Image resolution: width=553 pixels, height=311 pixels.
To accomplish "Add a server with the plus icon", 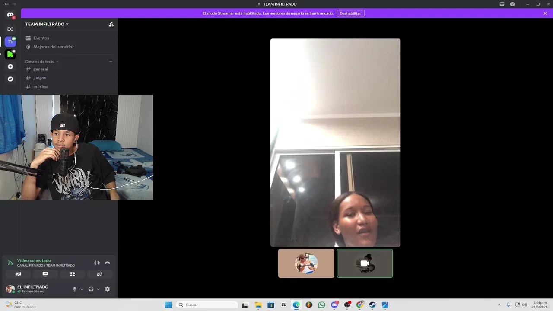I will tap(10, 67).
